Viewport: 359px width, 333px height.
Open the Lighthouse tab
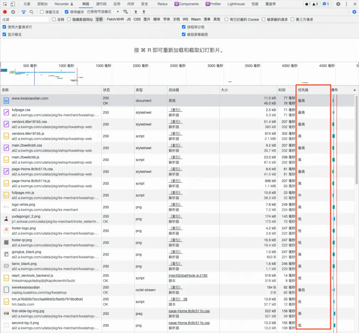click(236, 4)
